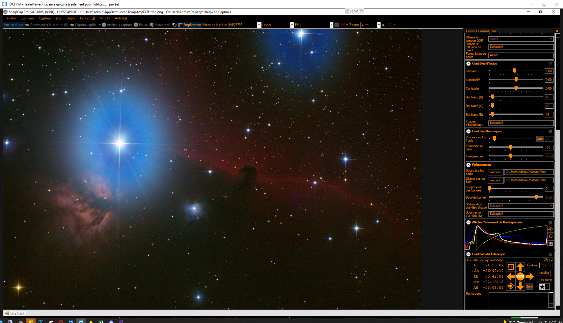Save histogram stretch settings with the floppy disk icon
Screen dimensions: 563x323
(550, 244)
